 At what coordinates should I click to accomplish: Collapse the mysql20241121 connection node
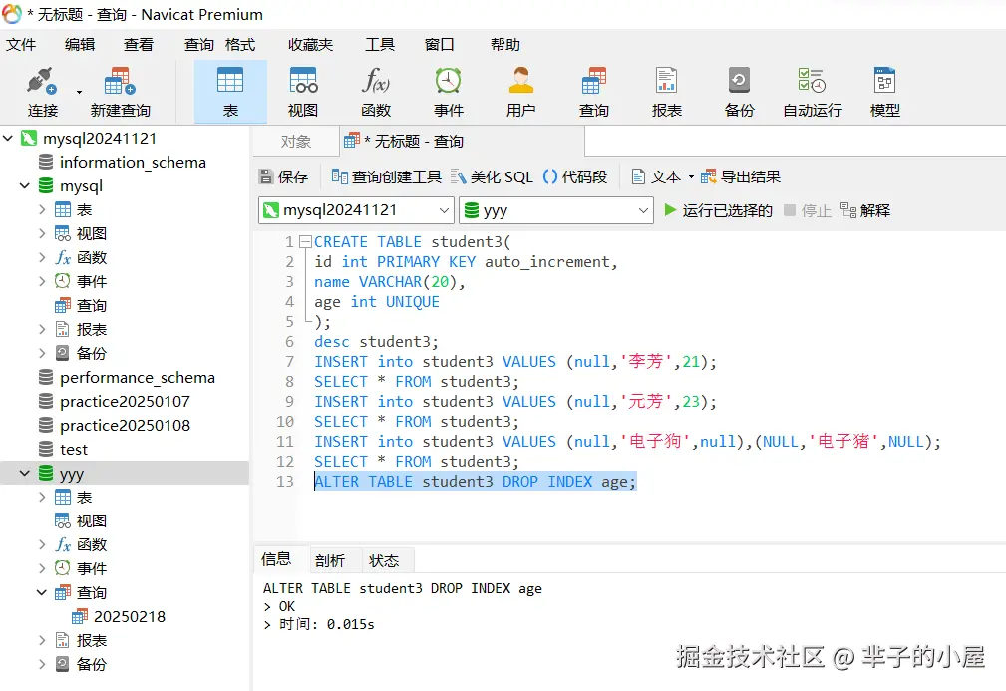(x=8, y=138)
